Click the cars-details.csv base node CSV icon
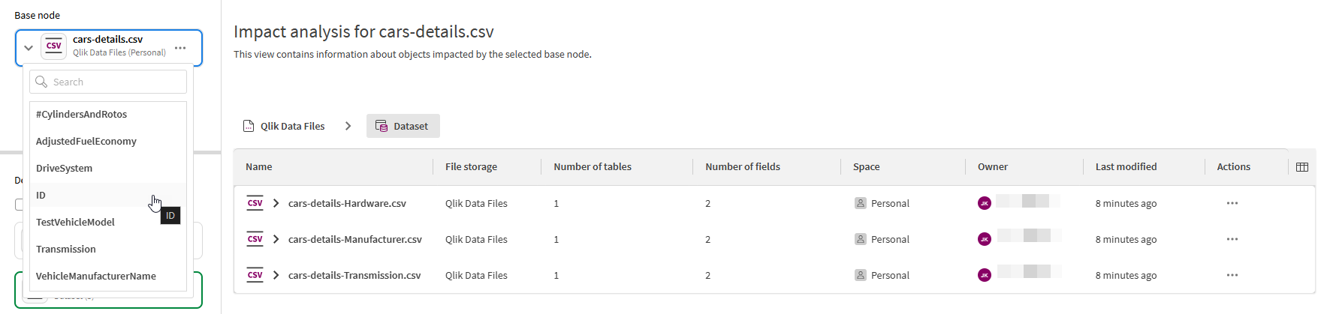 point(54,46)
